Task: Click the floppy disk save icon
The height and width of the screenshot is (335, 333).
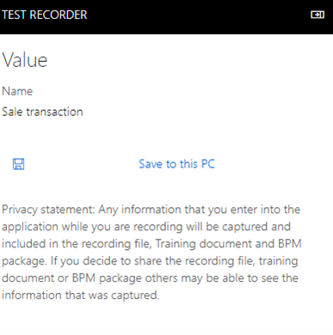Action: (19, 164)
